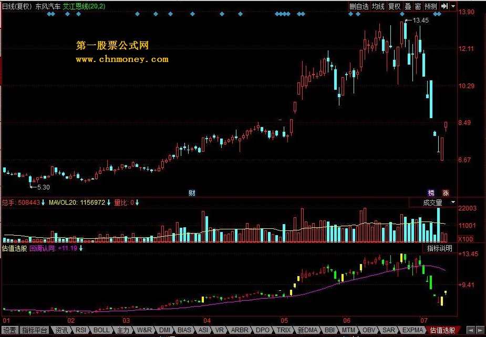Select the 新DMA indicator tab
Image resolution: width=486 pixels, height=337 pixels.
coord(307,330)
